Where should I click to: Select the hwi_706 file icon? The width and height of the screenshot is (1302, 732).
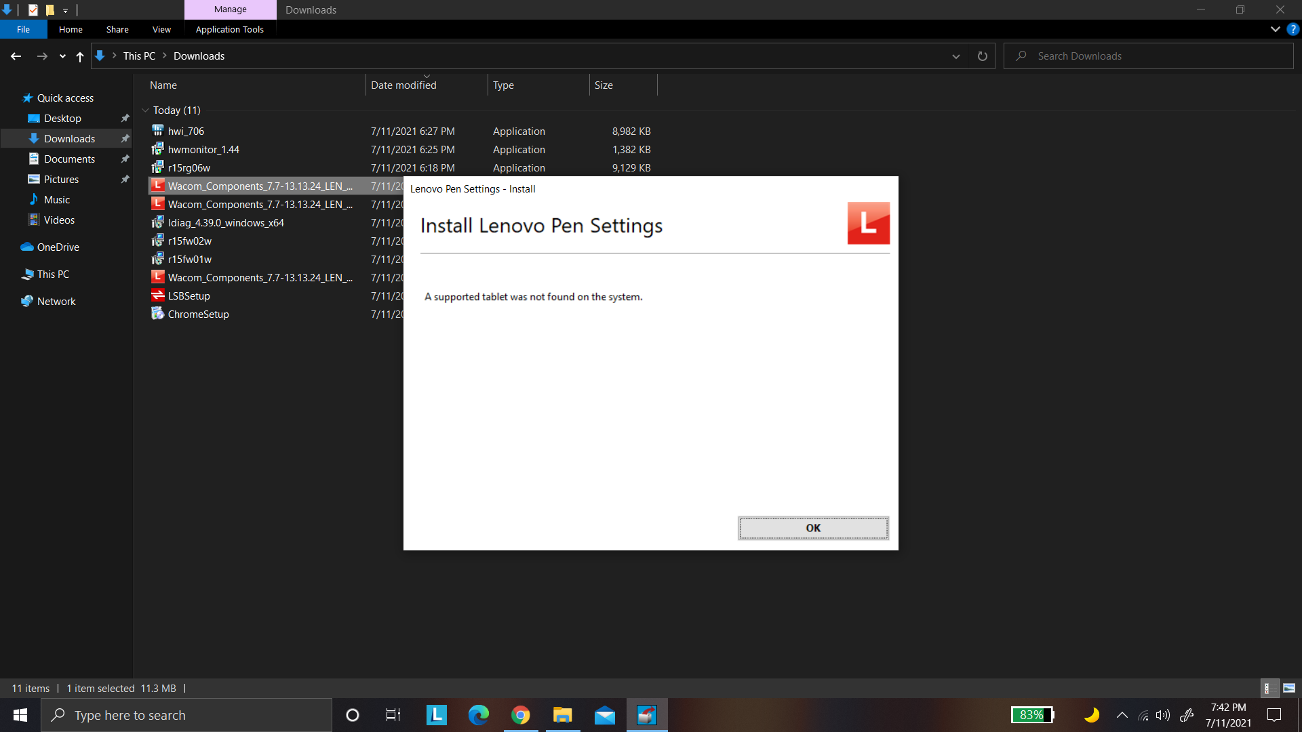(x=157, y=130)
